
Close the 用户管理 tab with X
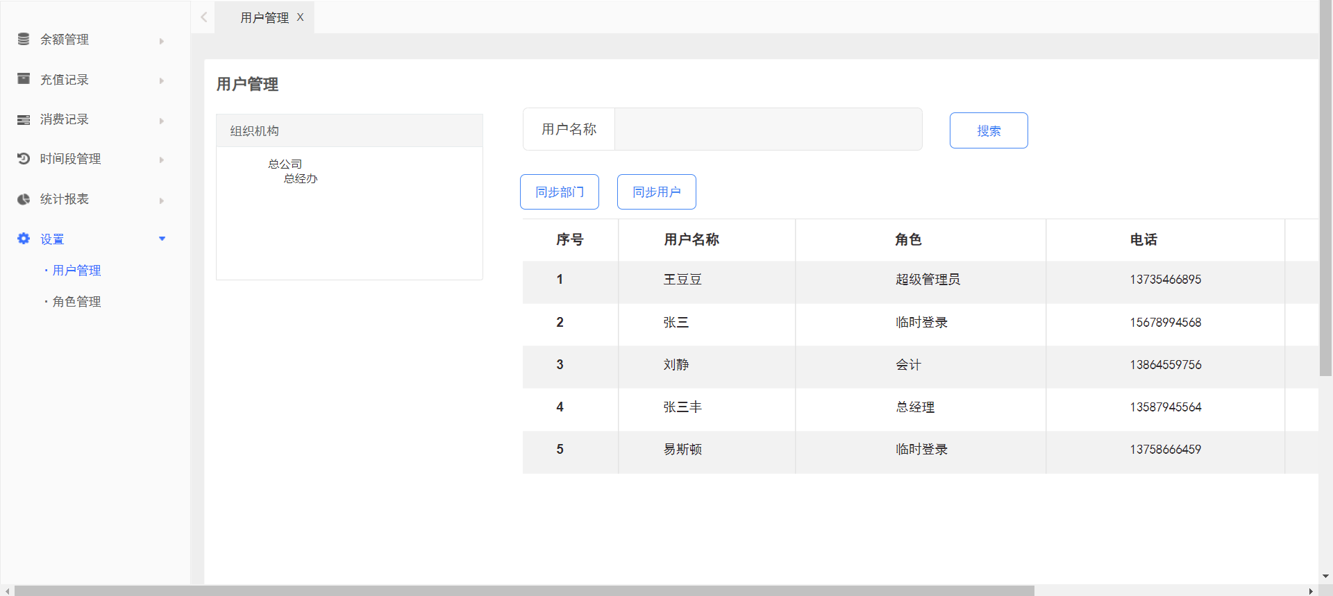(301, 17)
